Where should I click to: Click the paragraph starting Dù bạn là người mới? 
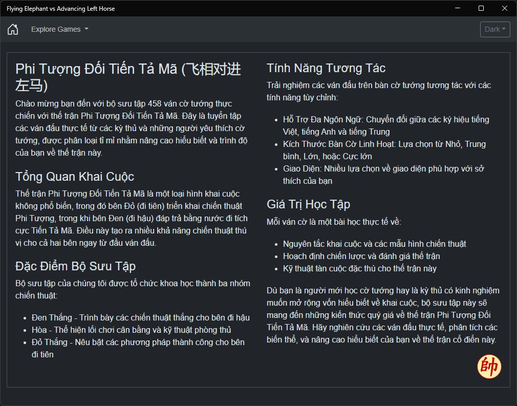pos(383,315)
